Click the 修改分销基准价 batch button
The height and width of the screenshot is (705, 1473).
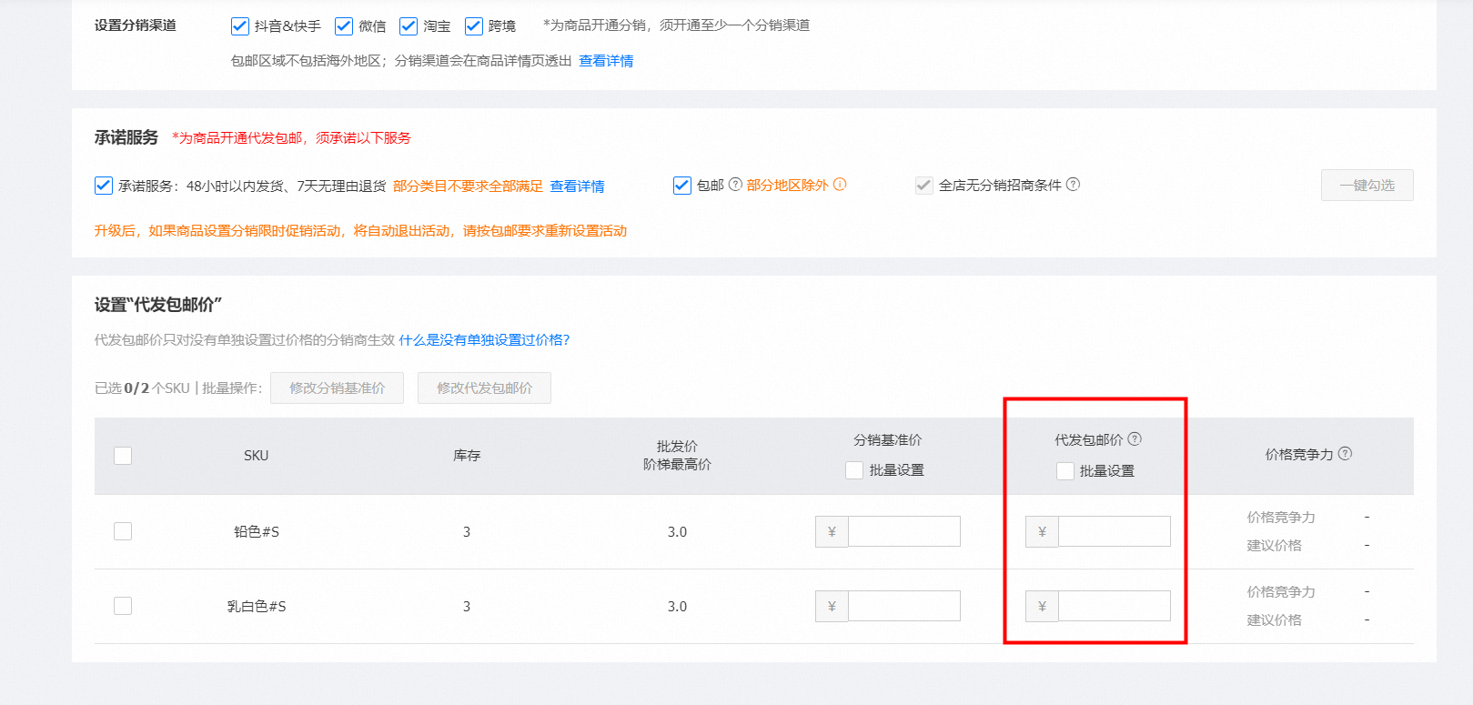pos(338,388)
